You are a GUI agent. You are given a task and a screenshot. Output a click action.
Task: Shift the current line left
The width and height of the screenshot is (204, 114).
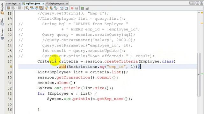(62, 8)
